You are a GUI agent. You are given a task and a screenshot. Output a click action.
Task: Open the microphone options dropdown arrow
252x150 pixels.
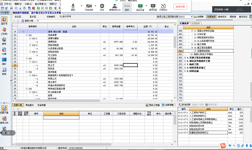82,6
